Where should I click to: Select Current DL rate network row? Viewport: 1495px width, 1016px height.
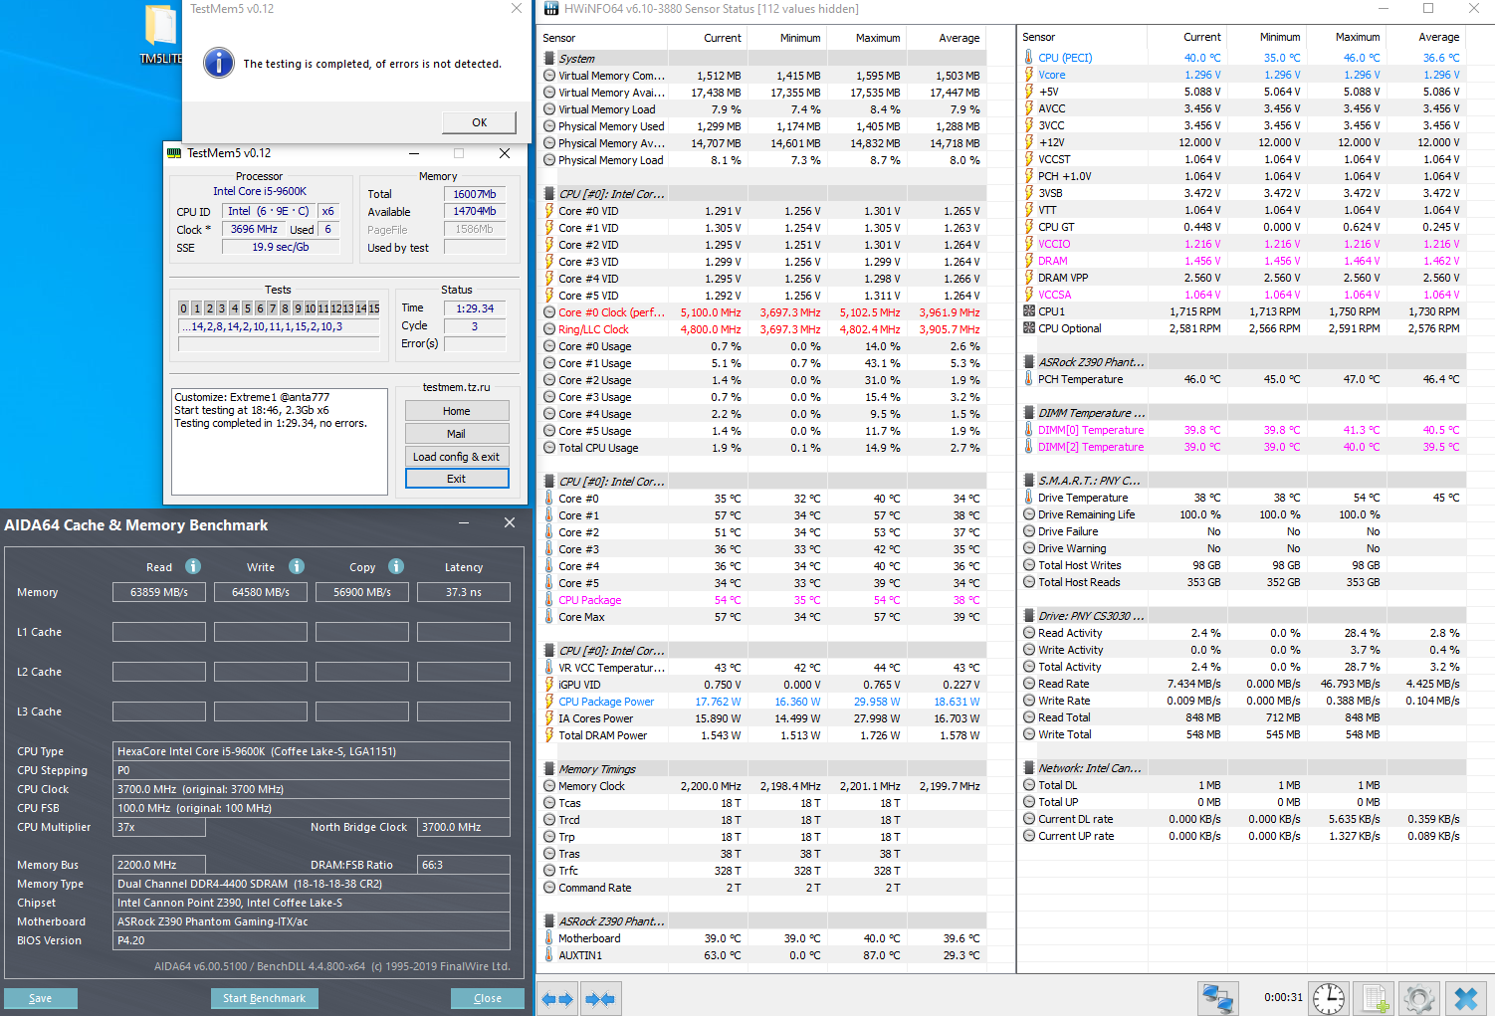point(1242,819)
